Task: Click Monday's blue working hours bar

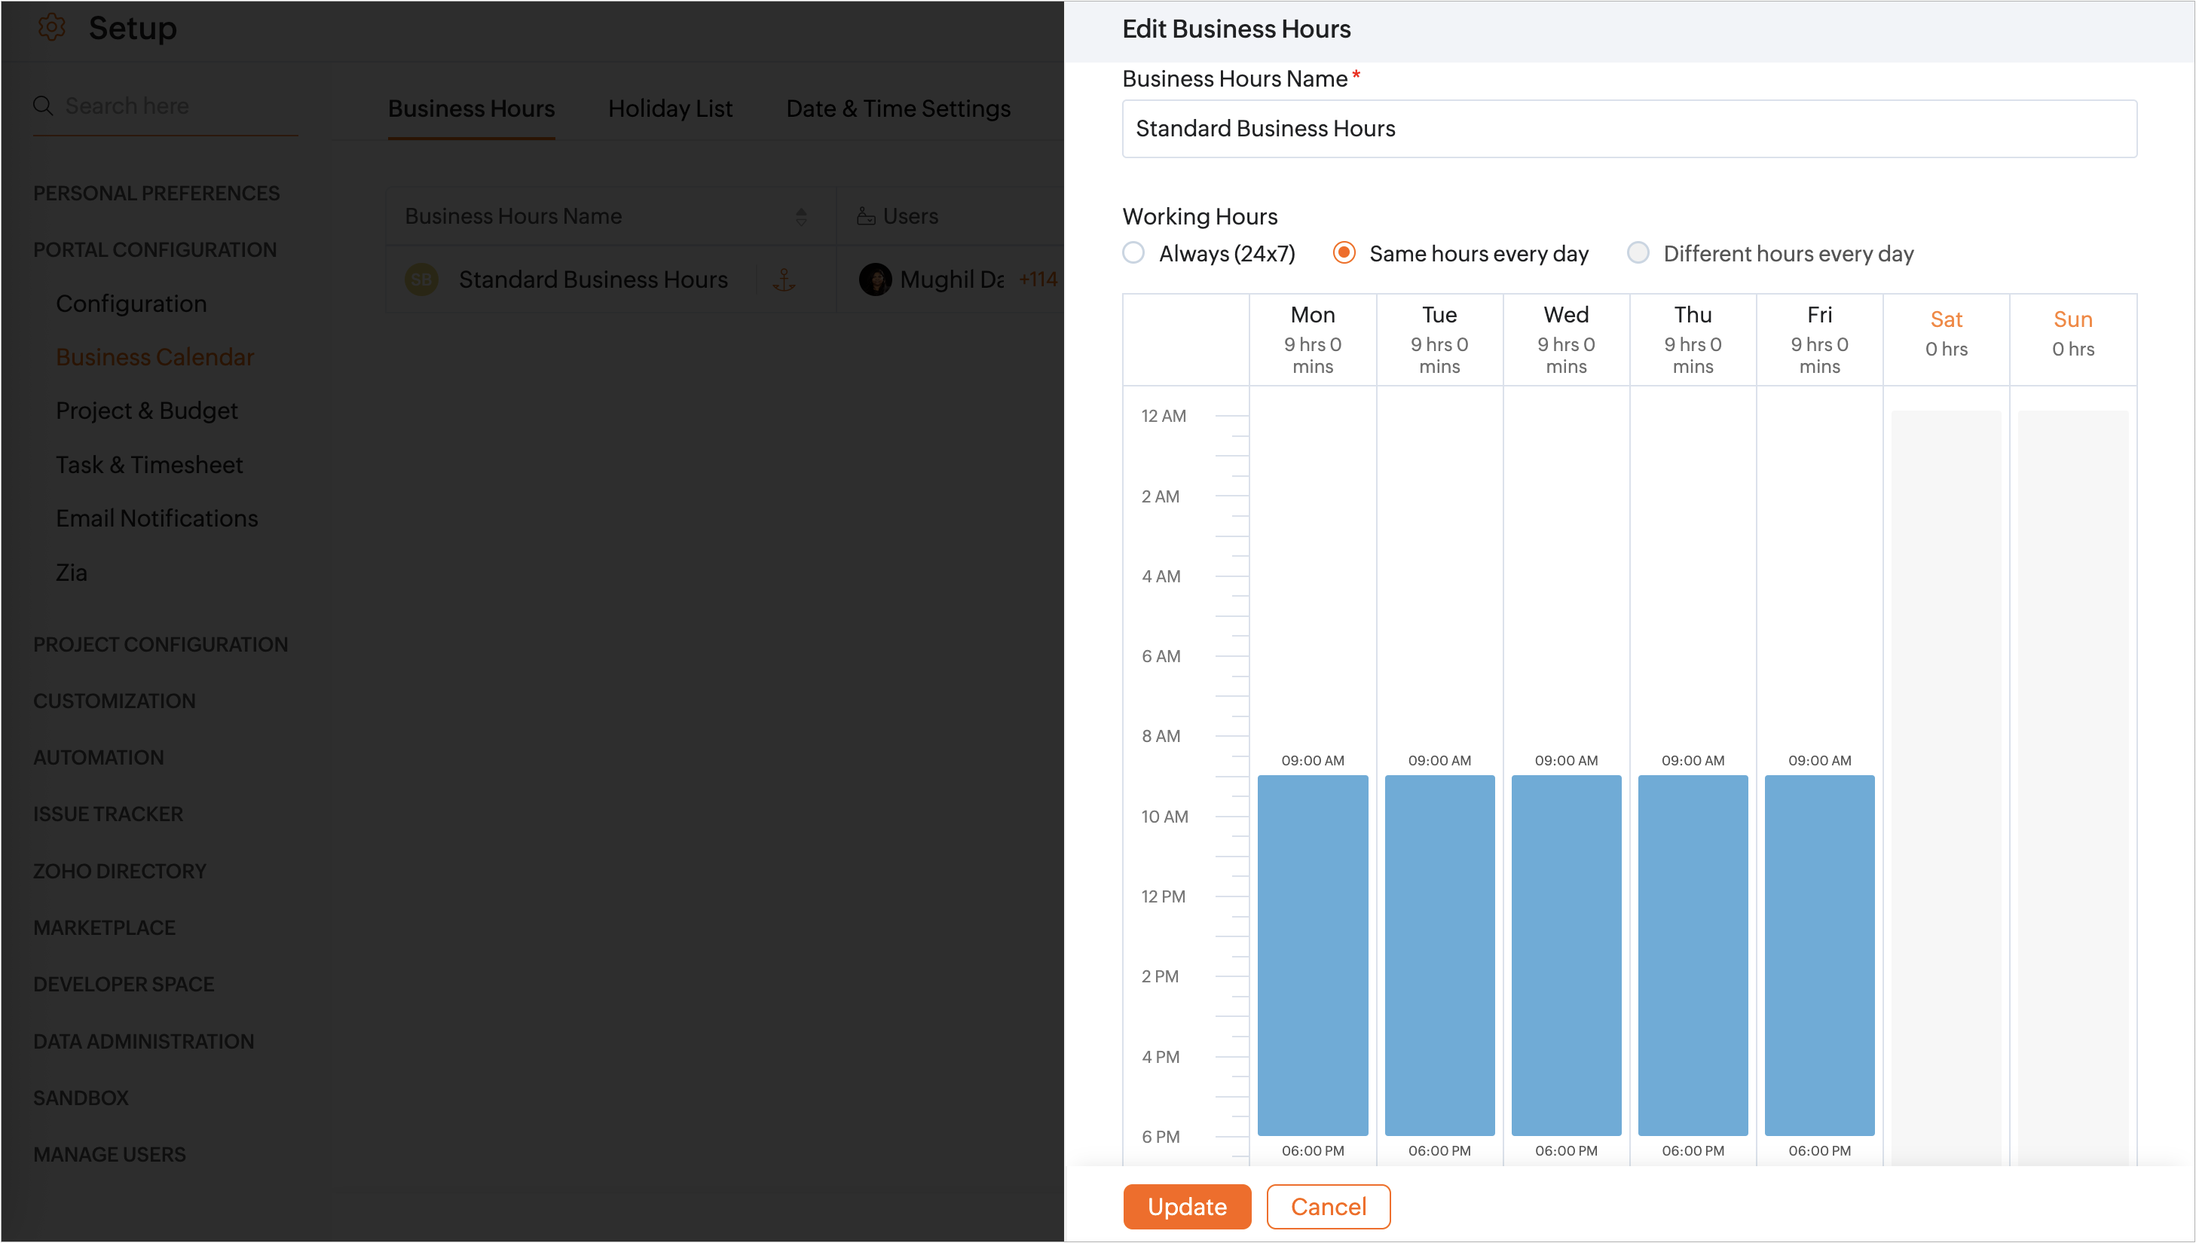Action: tap(1312, 954)
